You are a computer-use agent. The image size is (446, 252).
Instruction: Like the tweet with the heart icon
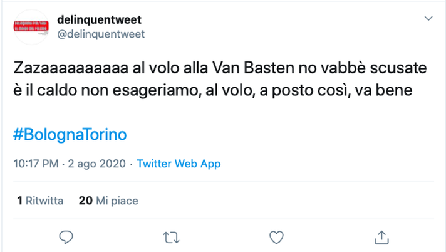coord(275,237)
